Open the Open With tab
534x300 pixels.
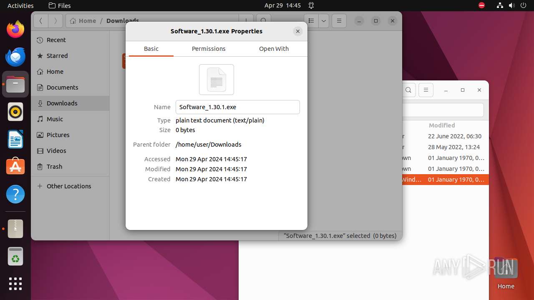pyautogui.click(x=274, y=49)
